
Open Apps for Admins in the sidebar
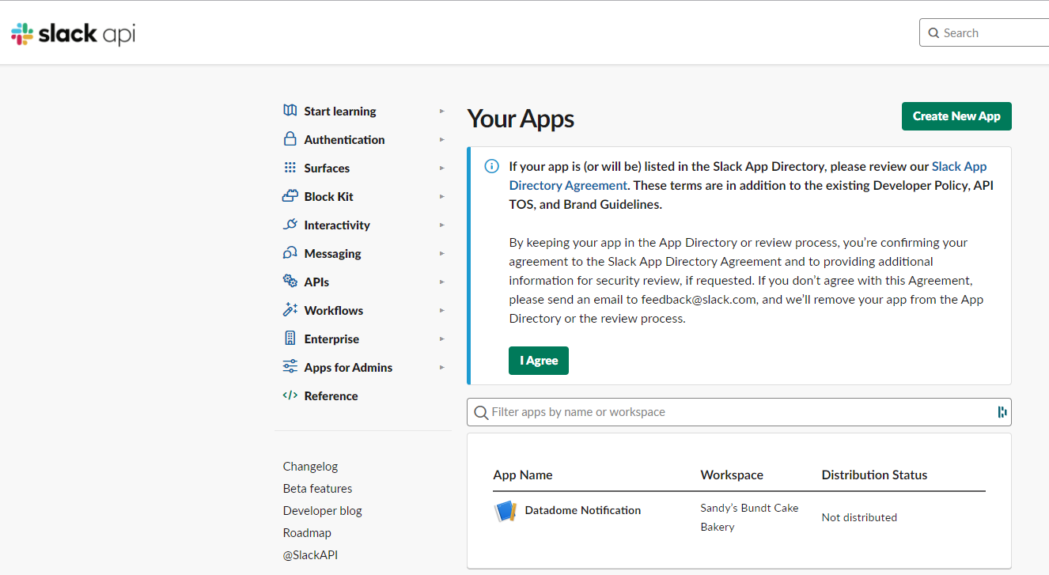[x=348, y=368]
